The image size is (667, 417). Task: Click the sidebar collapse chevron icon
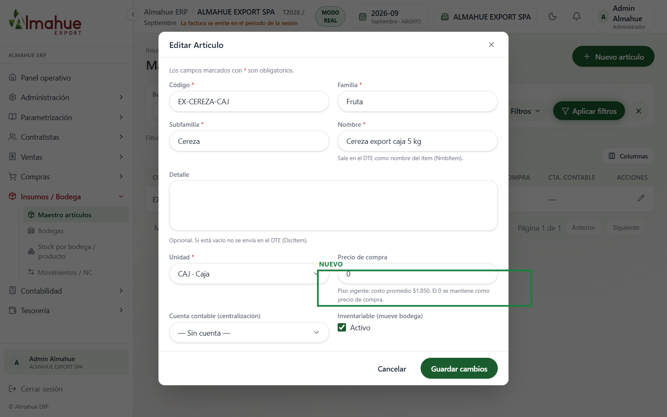[133, 15]
